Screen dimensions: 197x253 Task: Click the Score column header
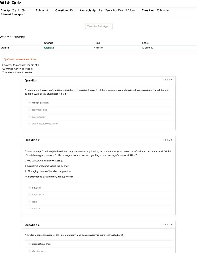coord(145,43)
